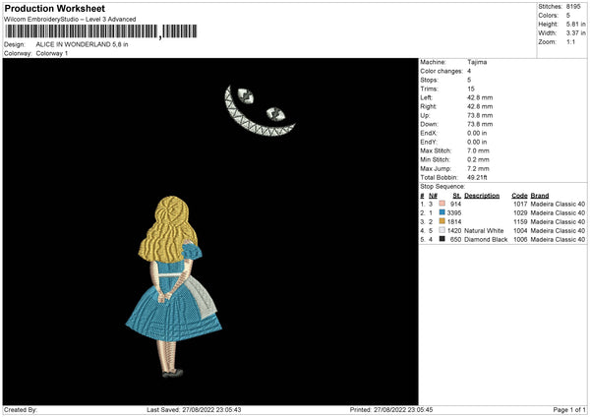Click the pink thread color swatch 1017
This screenshot has width=590, height=417.
(x=442, y=204)
